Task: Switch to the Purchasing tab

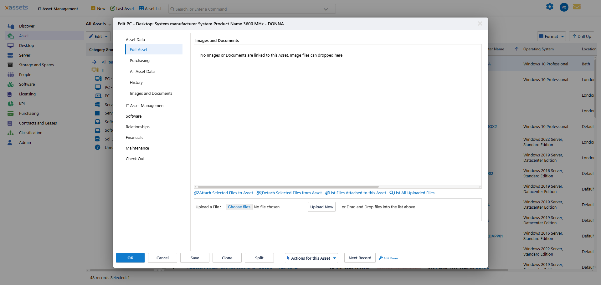Action: click(139, 60)
